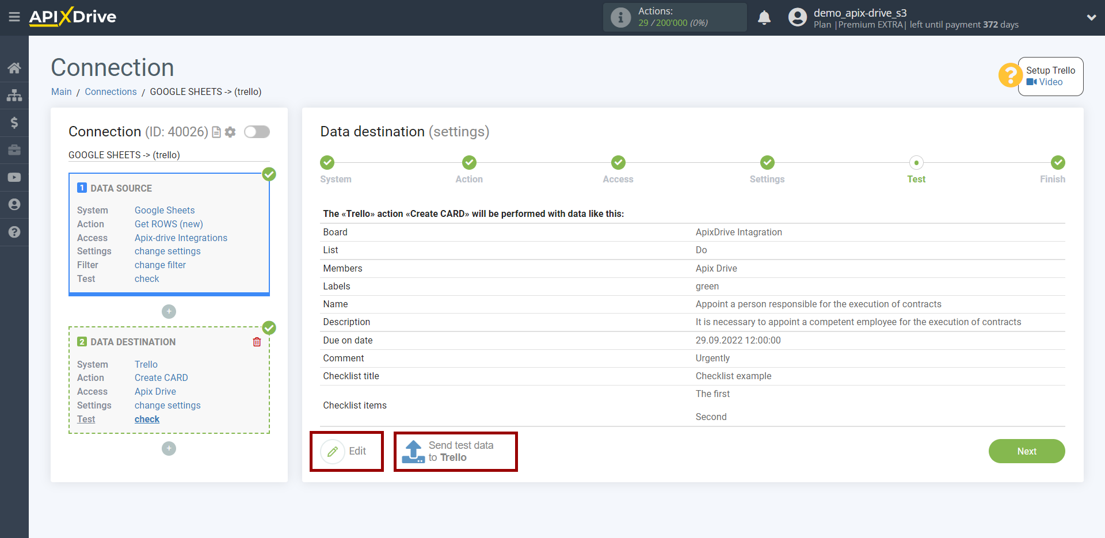Click Data Destination check link

coord(147,419)
